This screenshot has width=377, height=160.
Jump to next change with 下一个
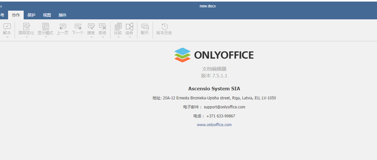point(78,29)
